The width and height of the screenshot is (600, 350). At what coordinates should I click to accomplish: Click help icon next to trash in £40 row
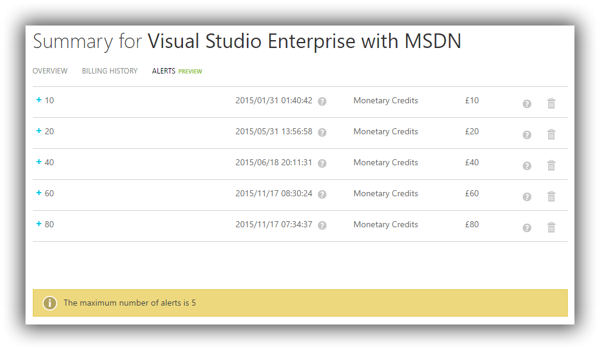click(527, 166)
